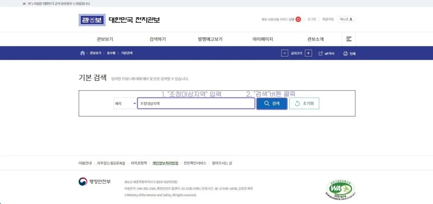Open the 이용안내 footer link
433x204 pixels.
[85, 163]
